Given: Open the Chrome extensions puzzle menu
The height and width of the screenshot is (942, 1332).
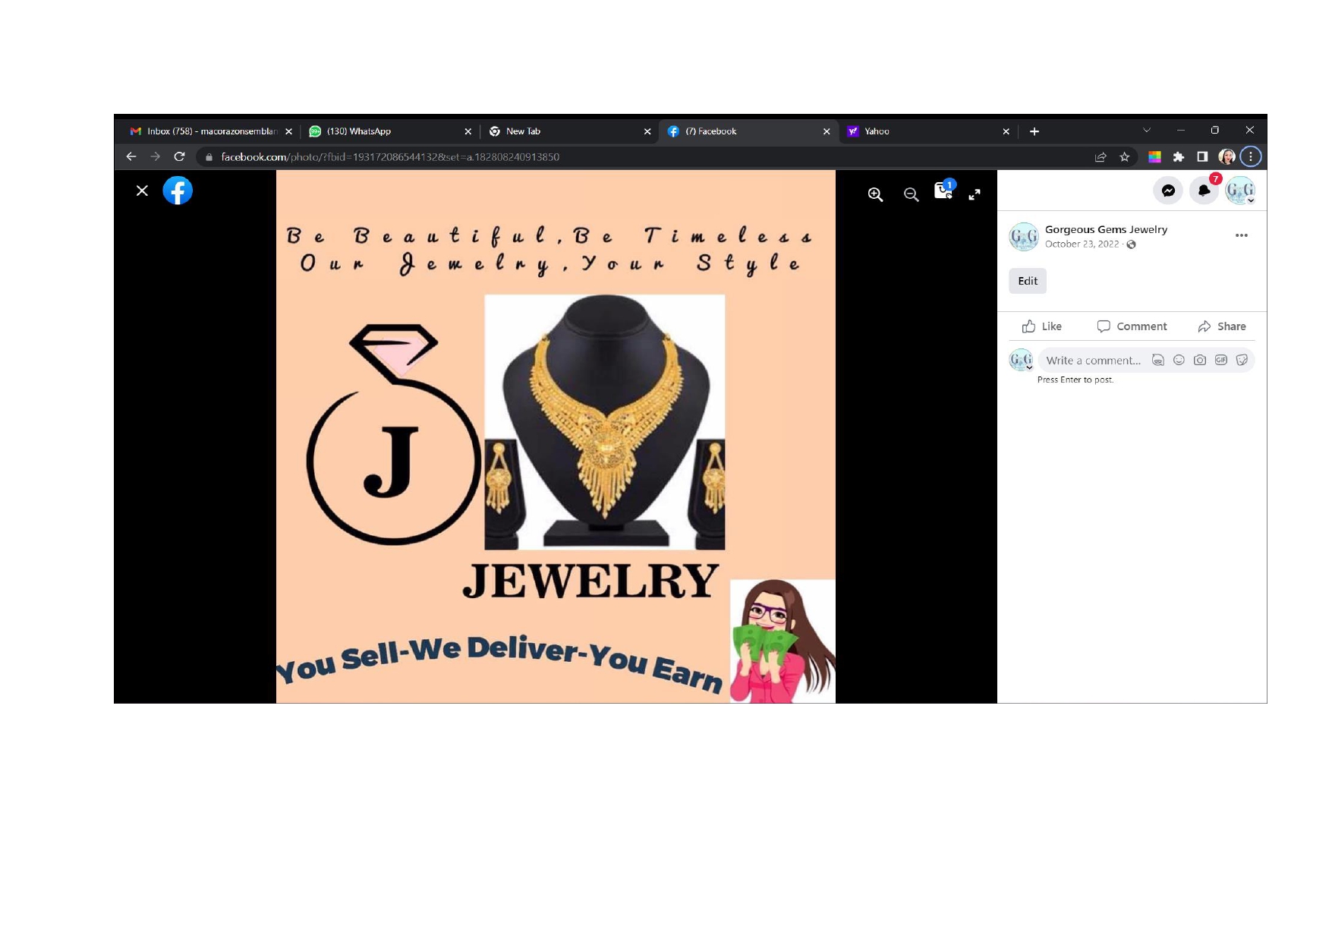Looking at the screenshot, I should point(1179,157).
